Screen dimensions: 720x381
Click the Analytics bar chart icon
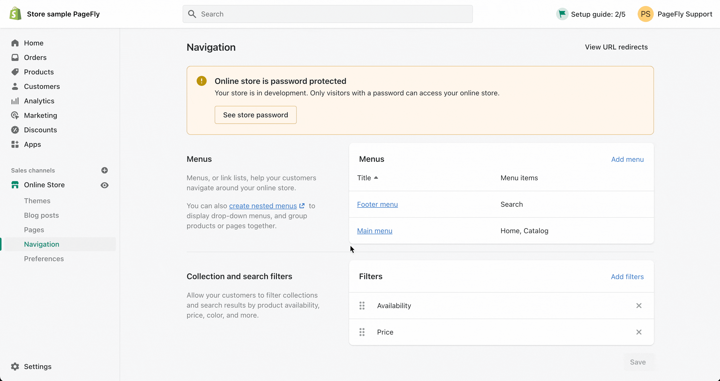pyautogui.click(x=15, y=101)
